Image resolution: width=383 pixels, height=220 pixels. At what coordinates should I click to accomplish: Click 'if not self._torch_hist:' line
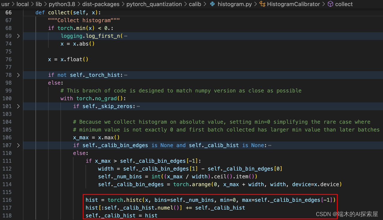click(86, 75)
